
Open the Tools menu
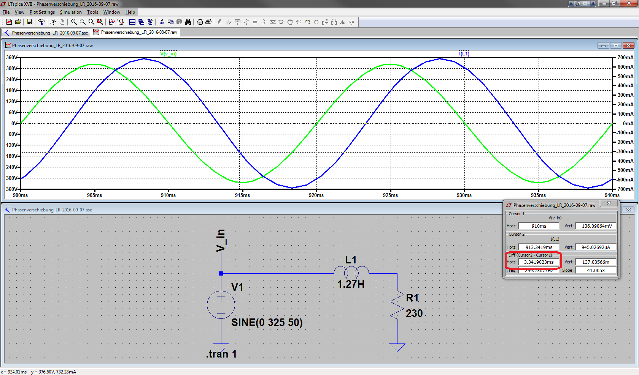pyautogui.click(x=92, y=12)
